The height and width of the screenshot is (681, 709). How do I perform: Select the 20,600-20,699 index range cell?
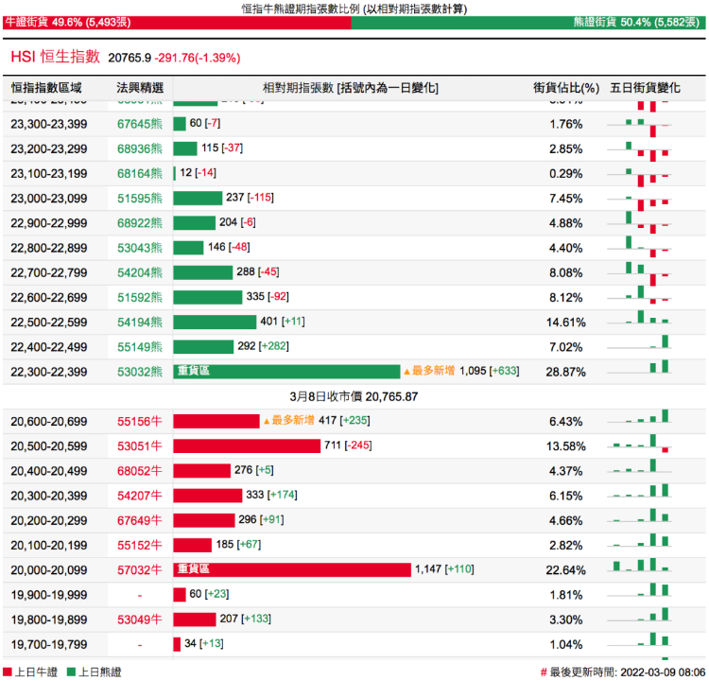coord(49,422)
